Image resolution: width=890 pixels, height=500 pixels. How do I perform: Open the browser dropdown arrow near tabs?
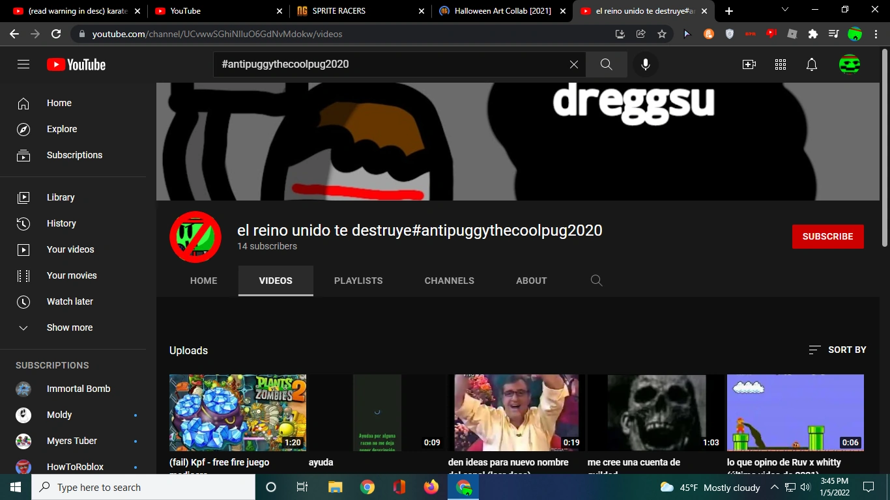click(784, 10)
